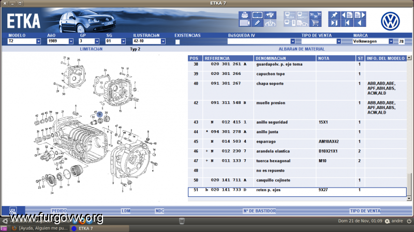This screenshot has width=414, height=232.
Task: Click the Info. del Modelo column header
Action: 386,58
